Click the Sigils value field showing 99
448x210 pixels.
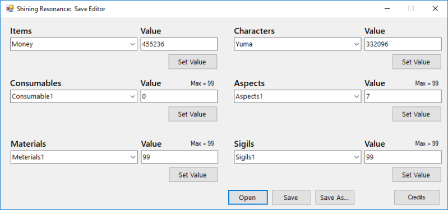tap(403, 157)
